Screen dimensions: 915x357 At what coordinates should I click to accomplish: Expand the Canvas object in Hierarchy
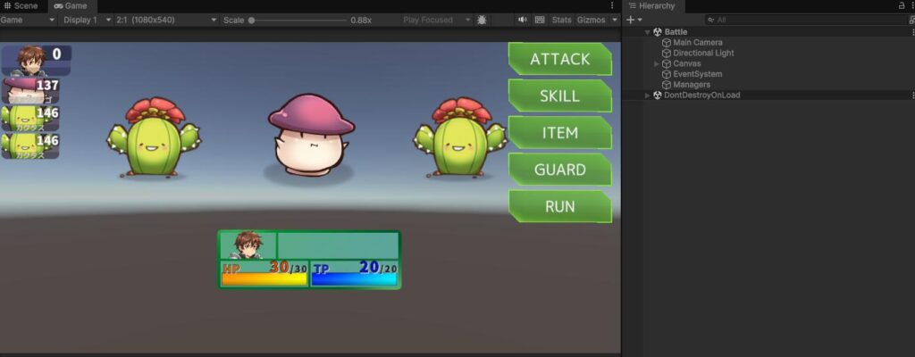(657, 64)
